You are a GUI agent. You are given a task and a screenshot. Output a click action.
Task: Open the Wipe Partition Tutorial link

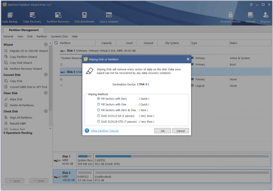pos(105,131)
